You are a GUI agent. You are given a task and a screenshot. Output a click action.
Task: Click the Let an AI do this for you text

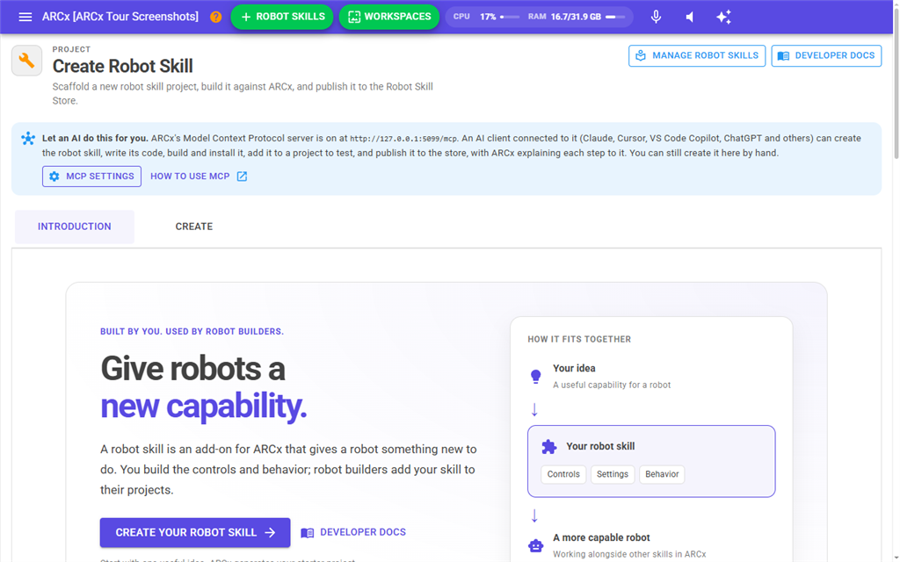click(x=95, y=138)
